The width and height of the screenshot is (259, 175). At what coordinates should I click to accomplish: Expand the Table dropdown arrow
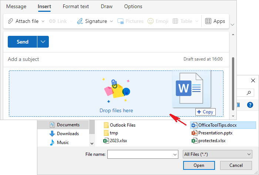click(197, 21)
